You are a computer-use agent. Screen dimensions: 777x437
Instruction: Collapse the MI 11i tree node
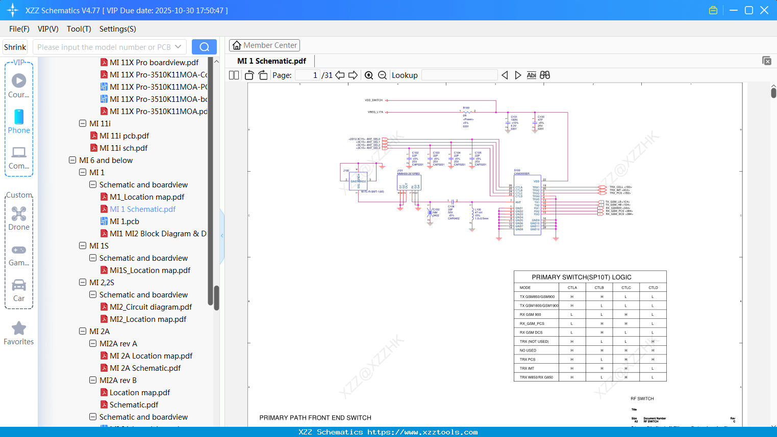coord(82,123)
